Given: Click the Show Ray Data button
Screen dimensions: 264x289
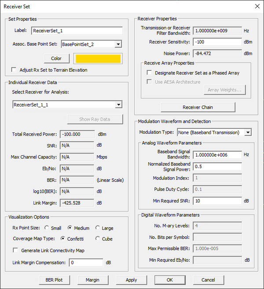Looking at the screenshot, I should [x=95, y=119].
